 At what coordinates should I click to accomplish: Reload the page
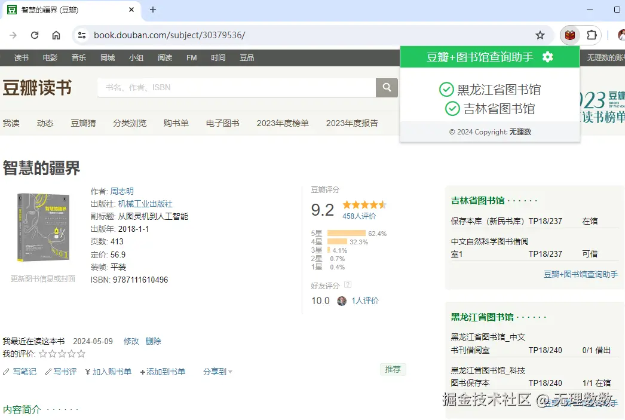click(x=35, y=35)
